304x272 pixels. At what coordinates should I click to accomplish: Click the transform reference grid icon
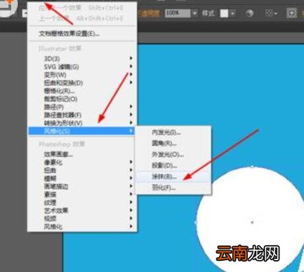(x=291, y=13)
